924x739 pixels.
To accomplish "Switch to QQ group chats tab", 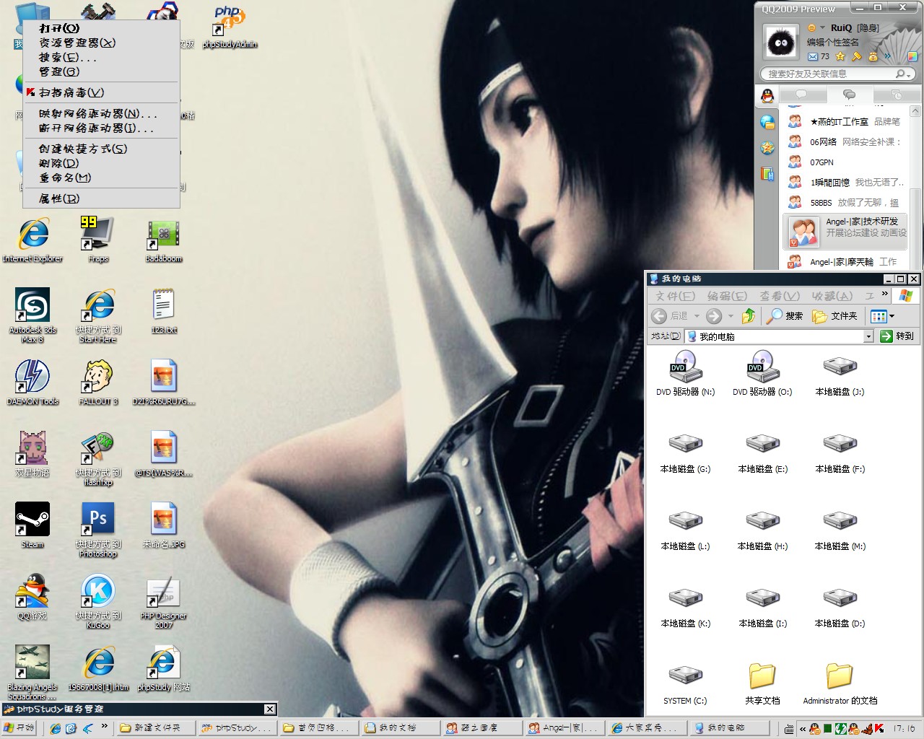I will (x=849, y=95).
